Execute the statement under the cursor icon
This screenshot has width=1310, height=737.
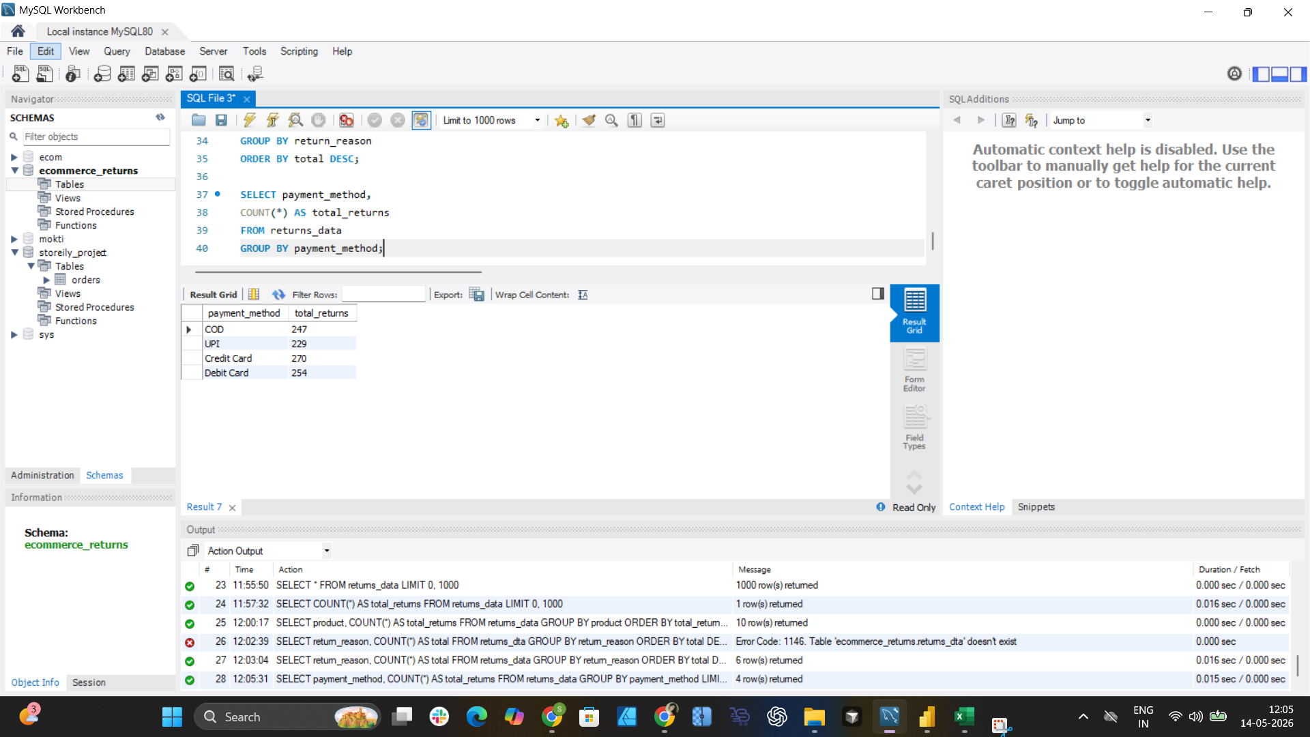click(x=272, y=120)
